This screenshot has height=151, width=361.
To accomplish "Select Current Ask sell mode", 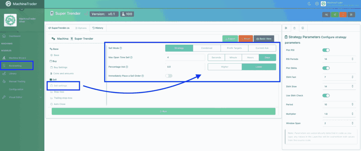I will (x=262, y=48).
